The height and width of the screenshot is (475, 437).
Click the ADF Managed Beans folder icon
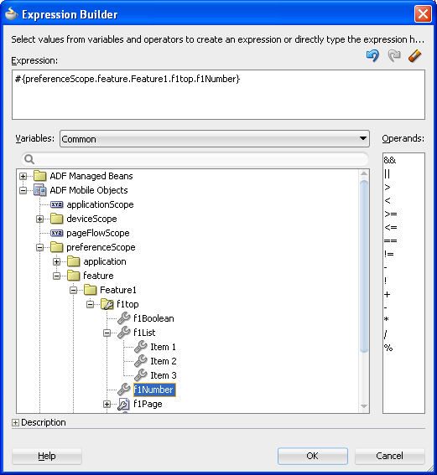click(39, 176)
